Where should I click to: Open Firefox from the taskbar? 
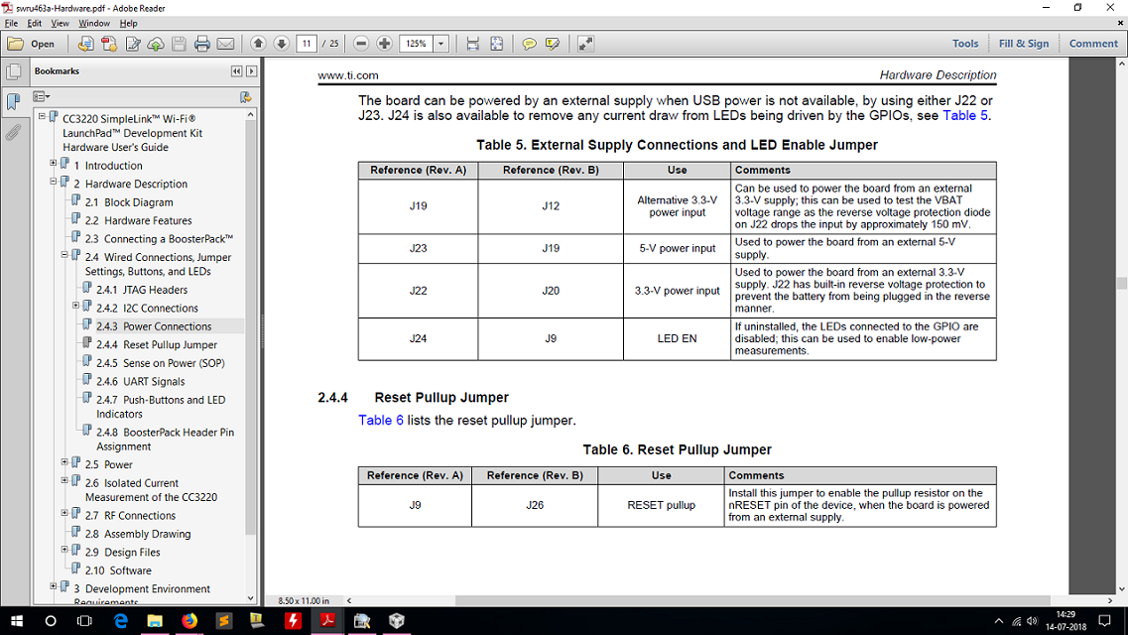pos(189,621)
